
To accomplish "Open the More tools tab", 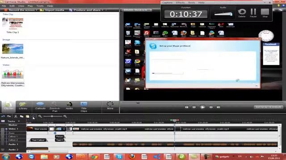I will pos(110,106).
